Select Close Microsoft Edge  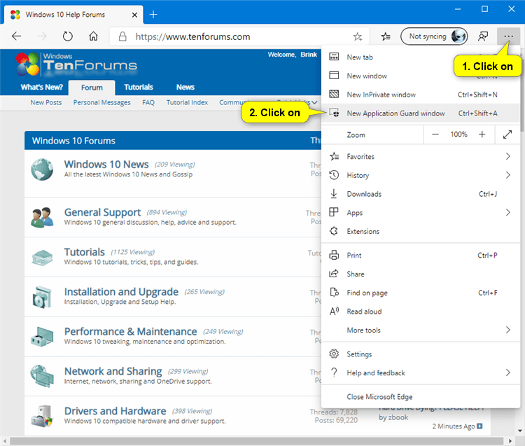[x=421, y=397]
